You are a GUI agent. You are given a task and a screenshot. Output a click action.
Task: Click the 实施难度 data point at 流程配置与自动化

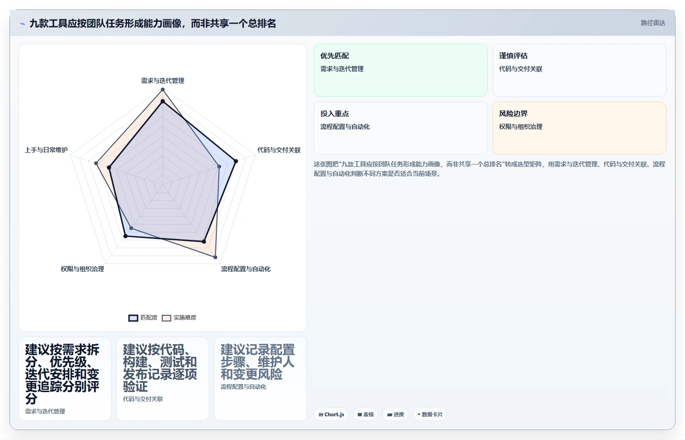point(215,257)
